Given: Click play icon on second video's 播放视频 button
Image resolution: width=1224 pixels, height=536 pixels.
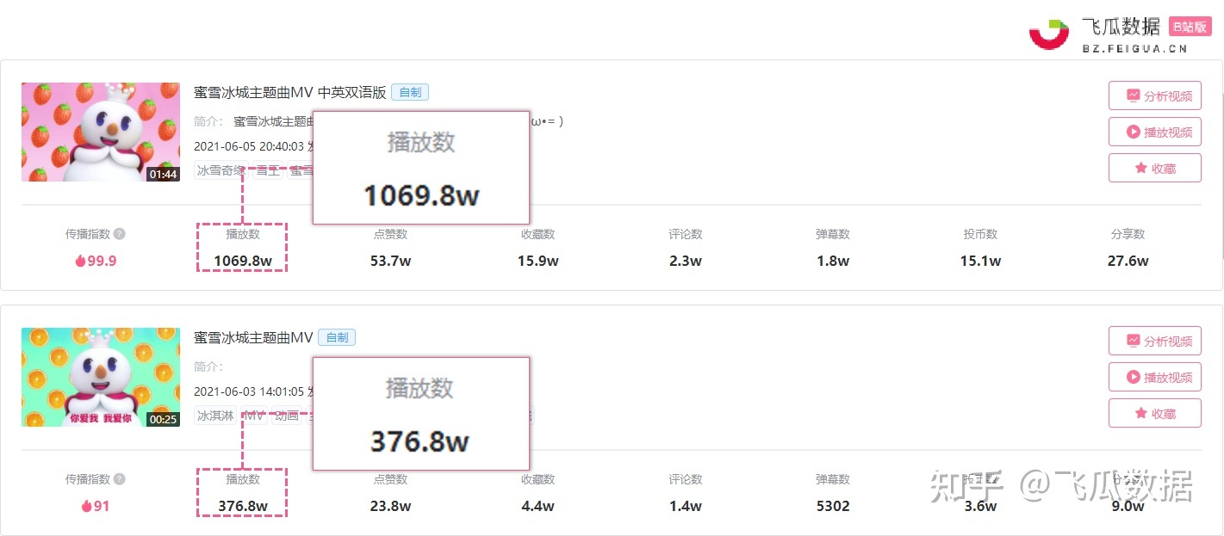Looking at the screenshot, I should coord(1133,378).
